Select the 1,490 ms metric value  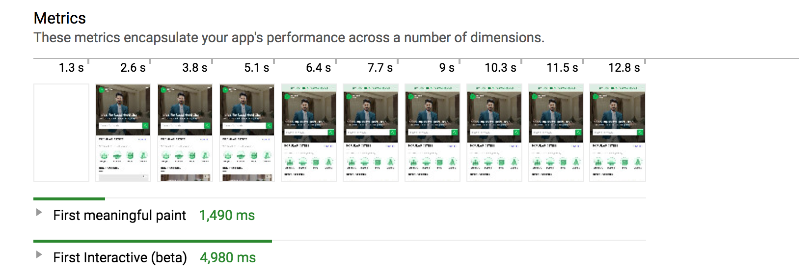pos(227,216)
